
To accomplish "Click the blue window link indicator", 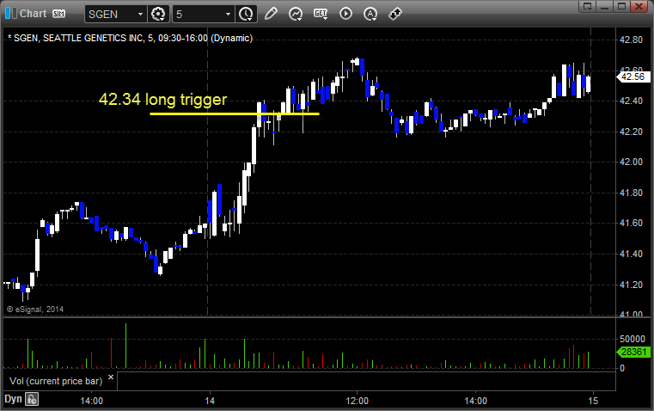I will pyautogui.click(x=8, y=14).
